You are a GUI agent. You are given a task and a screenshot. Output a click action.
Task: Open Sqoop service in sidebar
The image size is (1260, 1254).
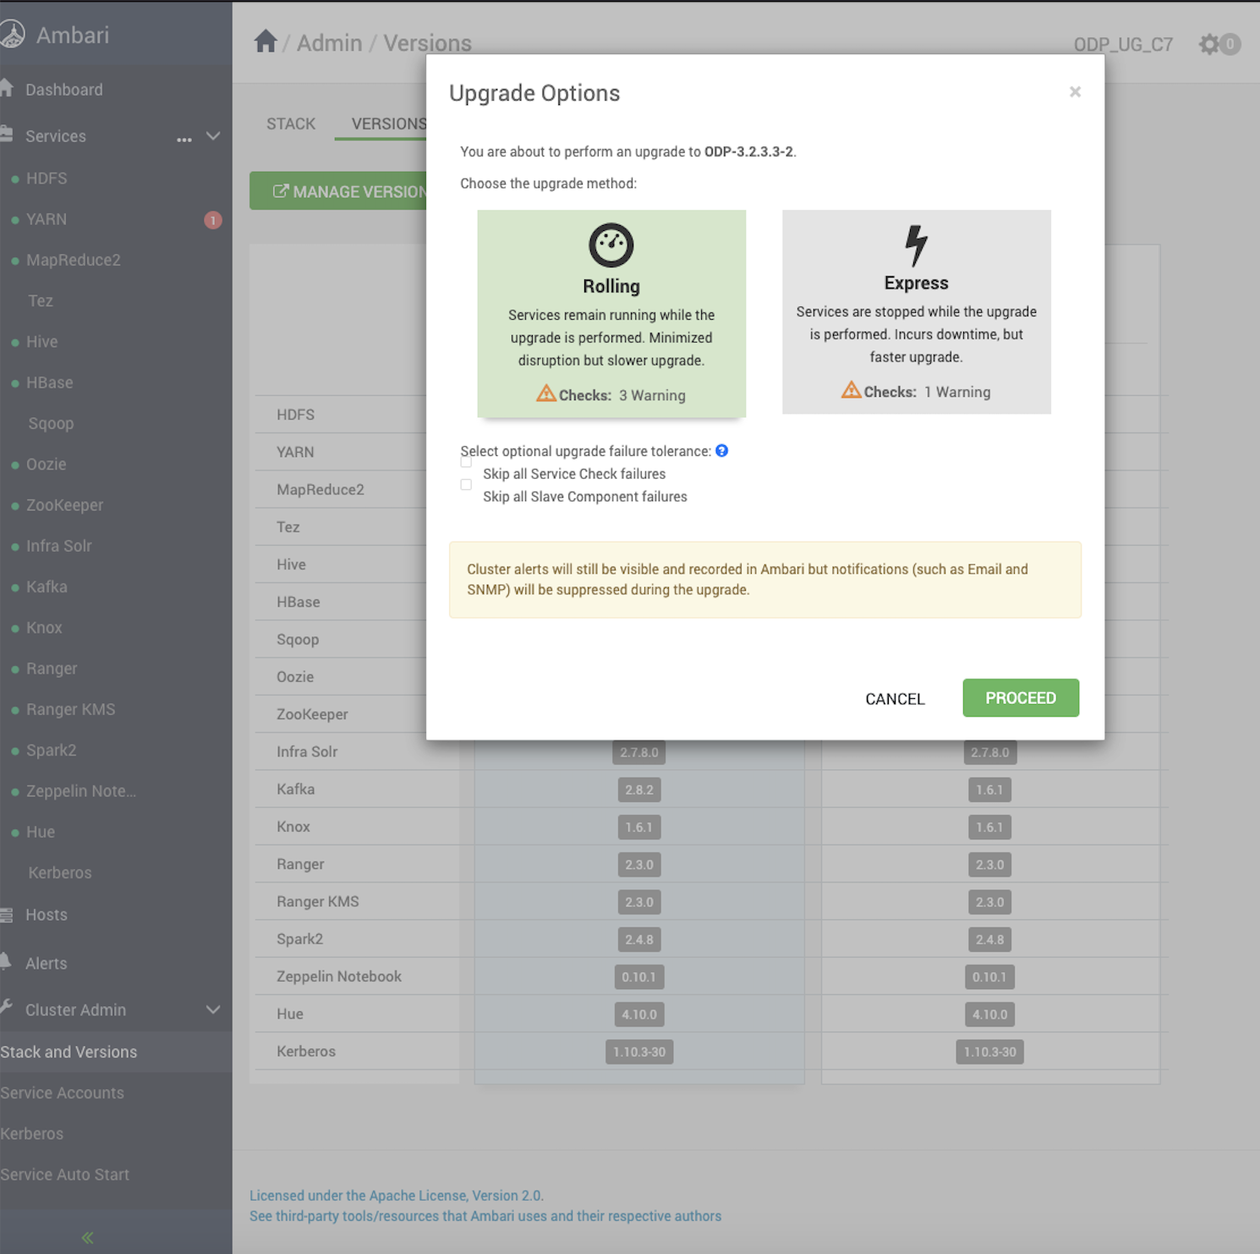[x=52, y=423]
